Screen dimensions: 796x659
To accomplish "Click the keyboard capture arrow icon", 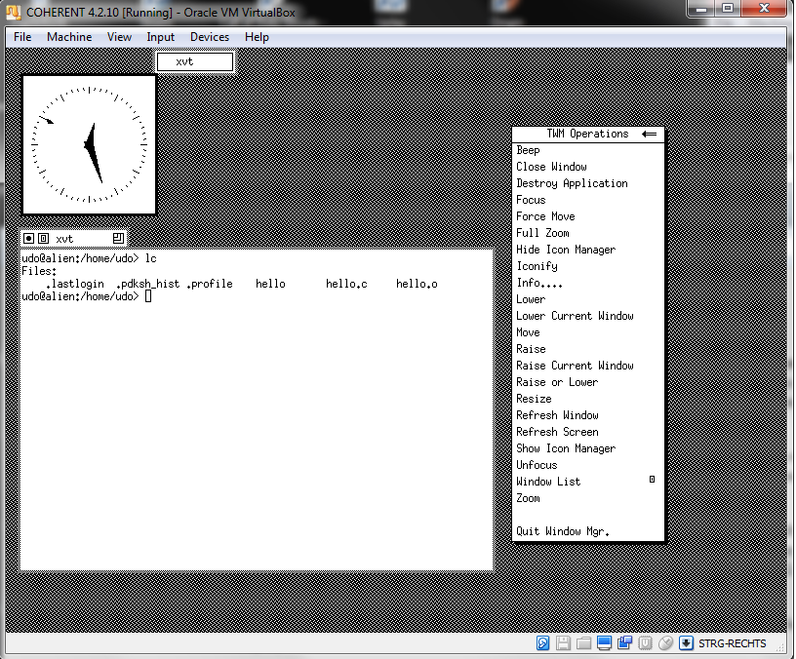I will [687, 643].
